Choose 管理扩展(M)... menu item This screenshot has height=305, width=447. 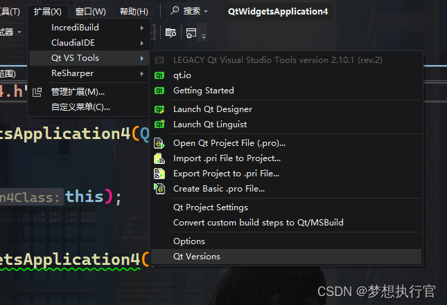pyautogui.click(x=89, y=92)
